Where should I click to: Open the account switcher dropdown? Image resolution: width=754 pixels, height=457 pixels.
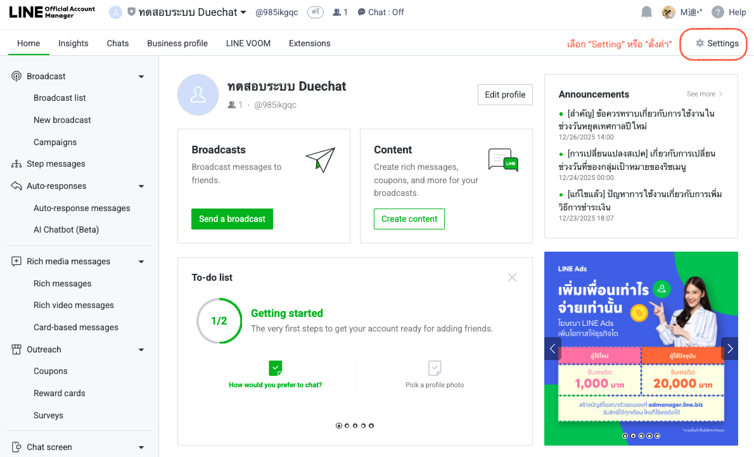(x=243, y=13)
